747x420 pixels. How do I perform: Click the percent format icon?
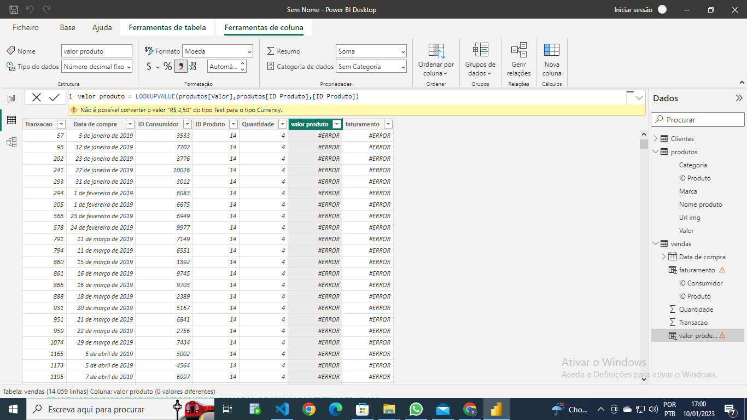coord(167,66)
